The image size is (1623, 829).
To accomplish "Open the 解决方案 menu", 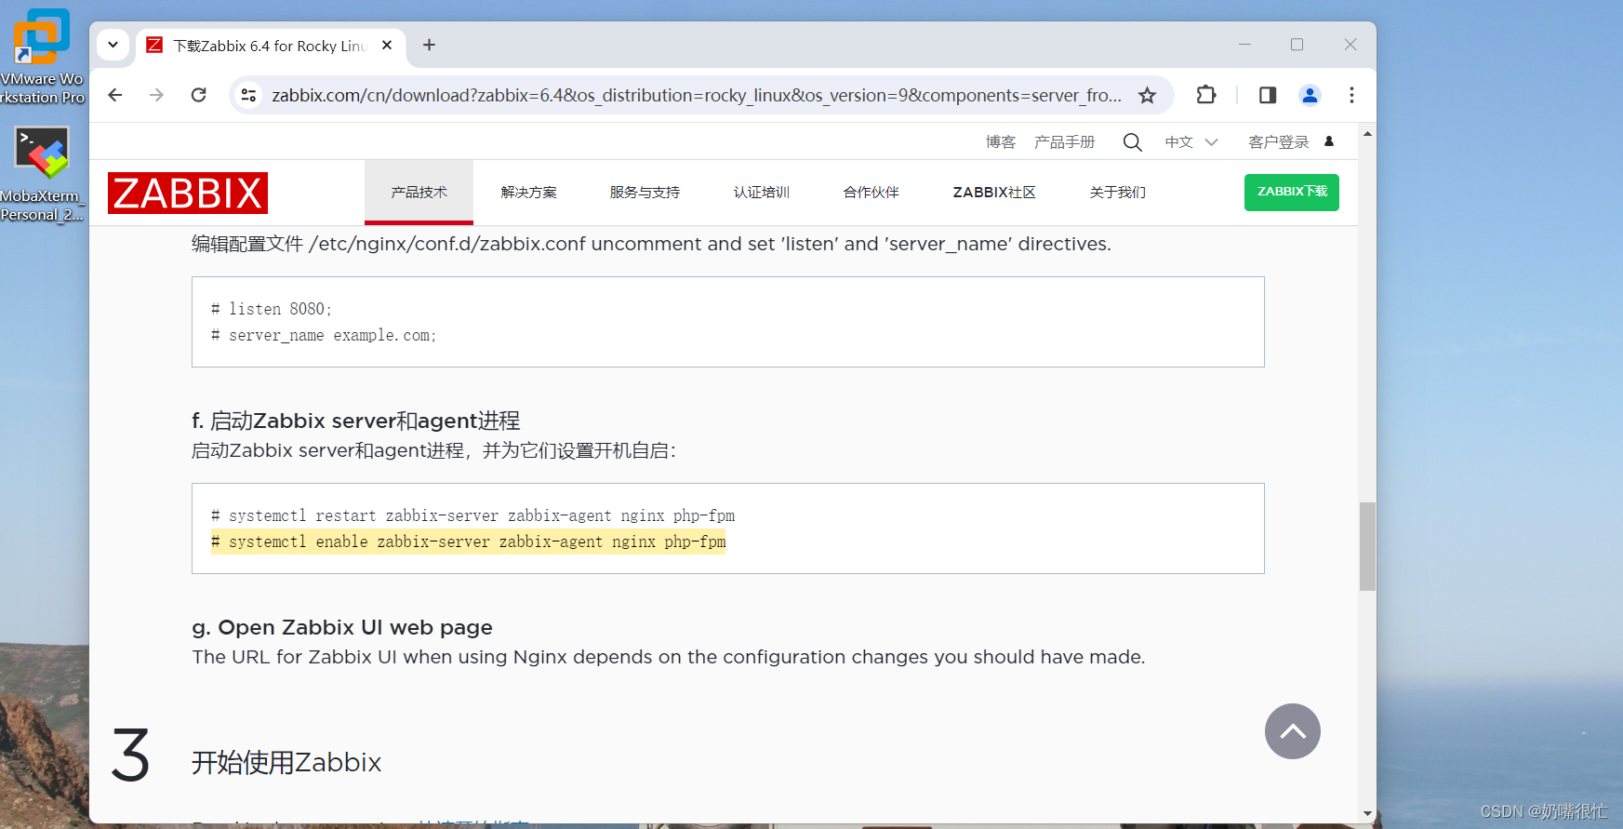I will (x=528, y=192).
